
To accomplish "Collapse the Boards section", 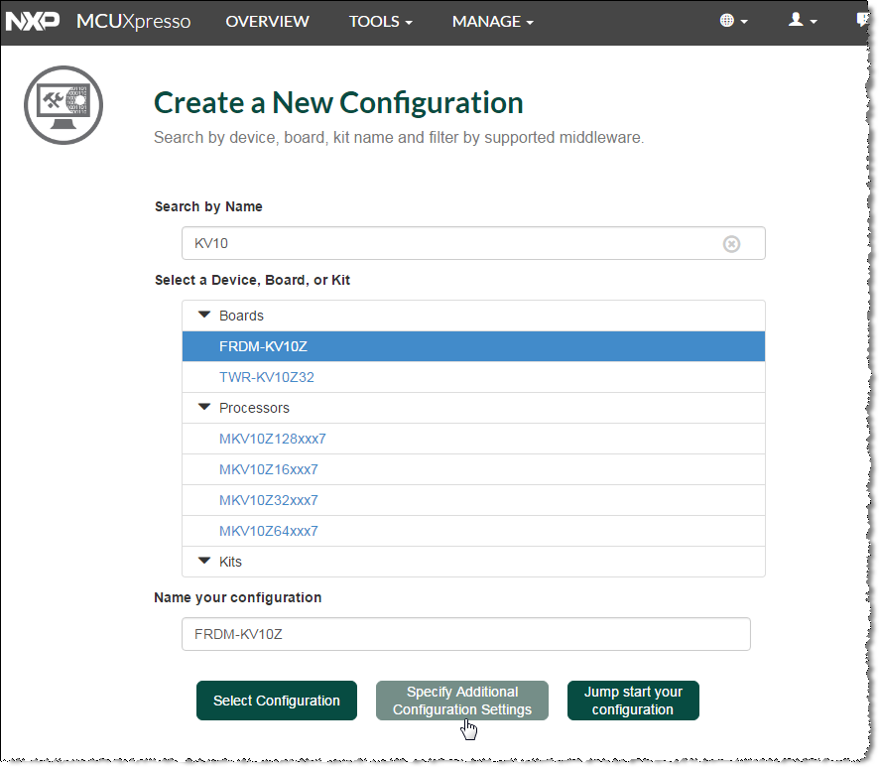I will click(205, 316).
